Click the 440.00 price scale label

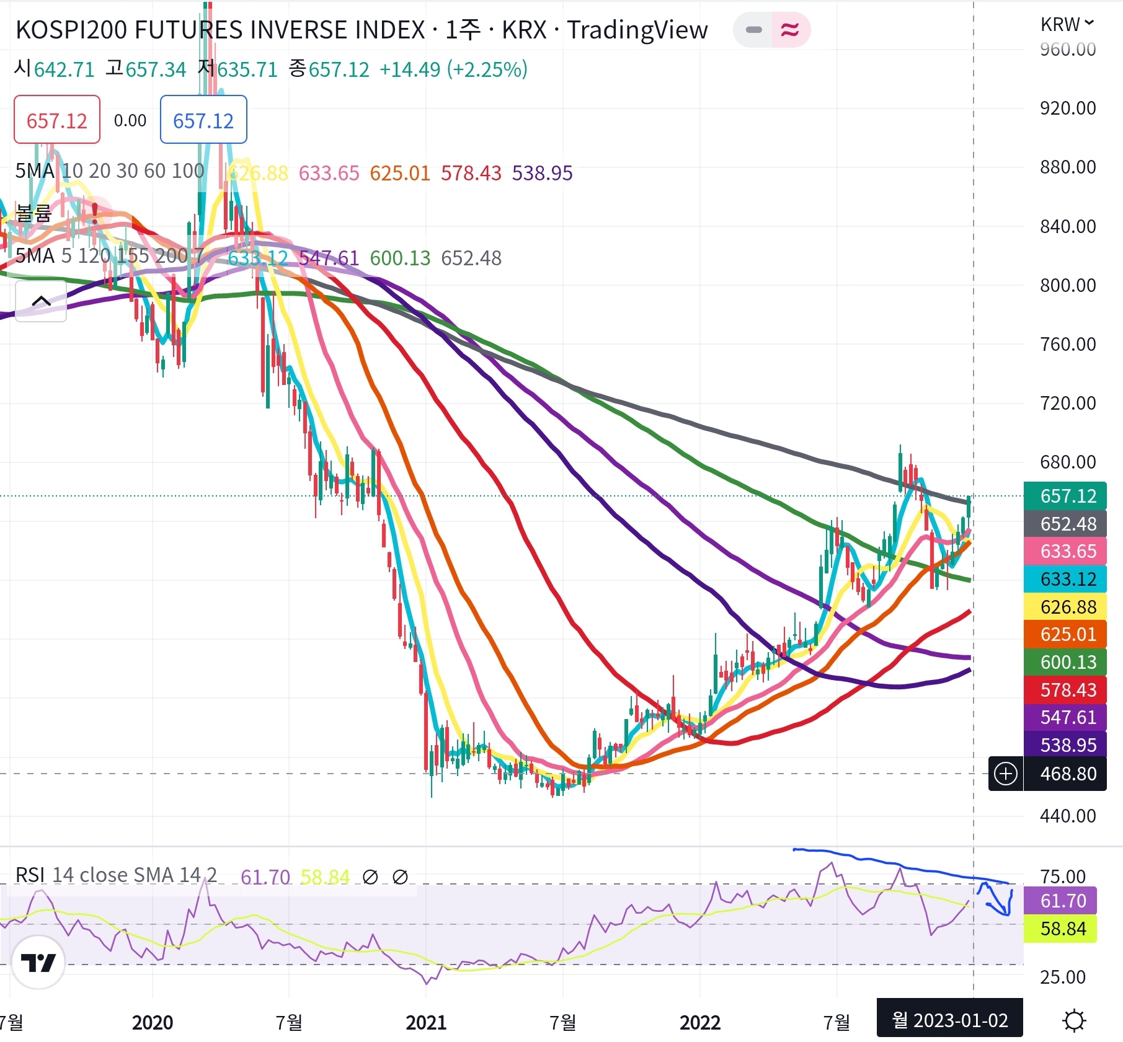(1068, 816)
